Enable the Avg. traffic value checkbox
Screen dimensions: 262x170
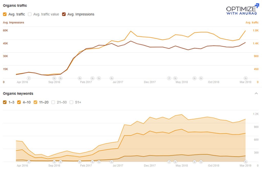(x=29, y=14)
